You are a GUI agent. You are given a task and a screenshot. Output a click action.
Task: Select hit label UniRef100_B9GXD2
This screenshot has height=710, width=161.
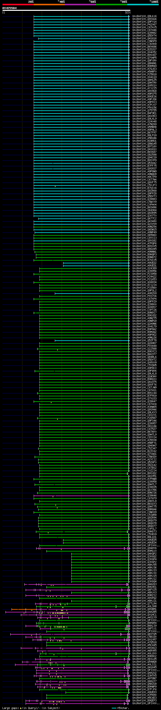click(x=144, y=315)
